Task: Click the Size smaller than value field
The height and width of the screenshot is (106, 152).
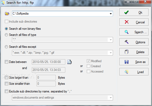Action: 46,84
